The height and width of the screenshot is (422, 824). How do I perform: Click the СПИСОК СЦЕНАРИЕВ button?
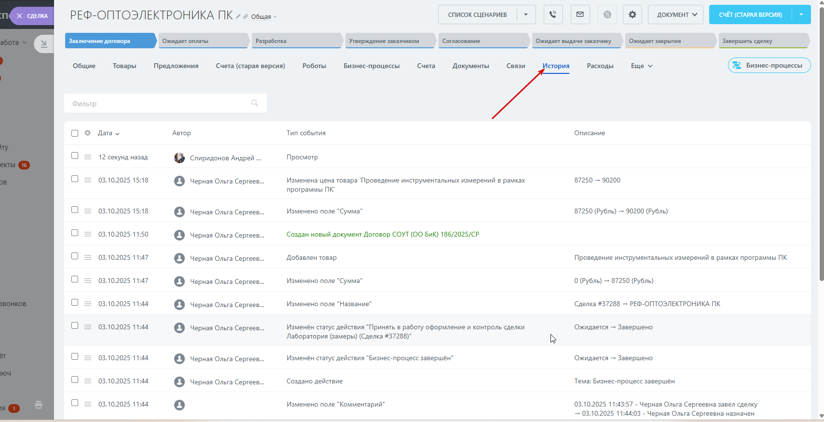coord(478,14)
